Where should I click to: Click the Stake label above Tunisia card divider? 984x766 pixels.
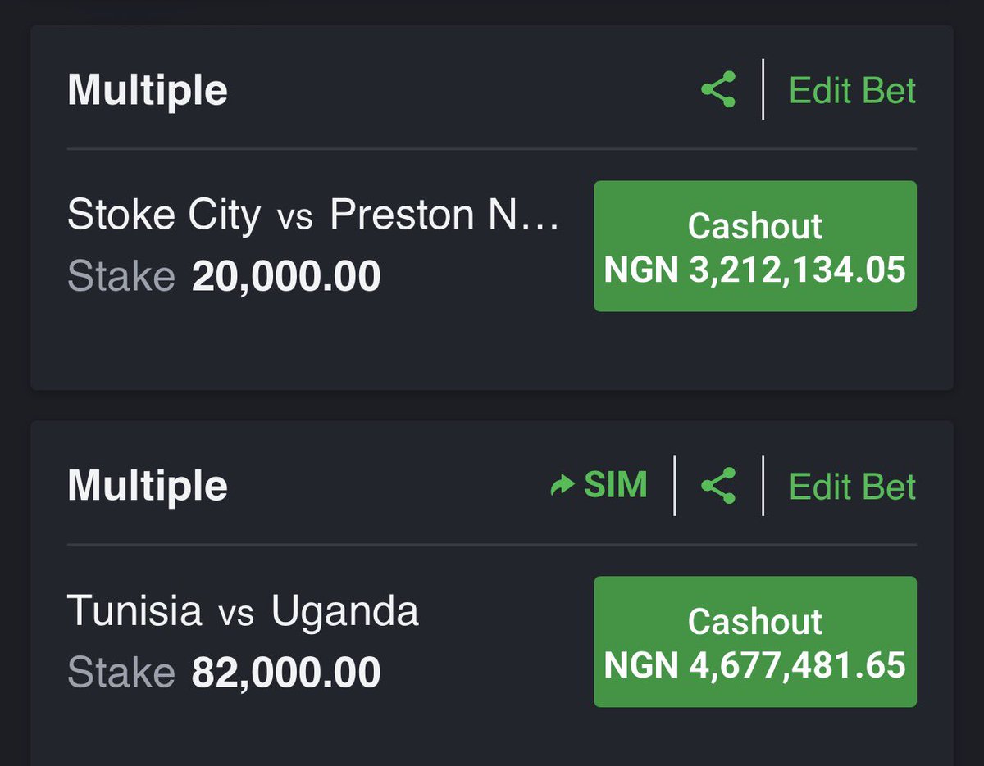click(x=121, y=277)
